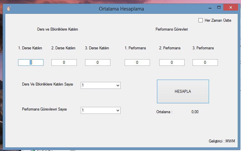
Task: Select the 3. Derse Katılım input field
Action: click(98, 63)
